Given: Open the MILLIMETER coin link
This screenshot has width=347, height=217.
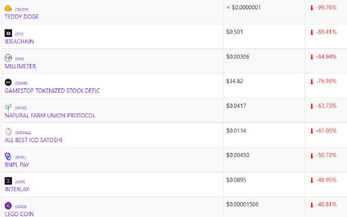Looking at the screenshot, I should coord(20,66).
